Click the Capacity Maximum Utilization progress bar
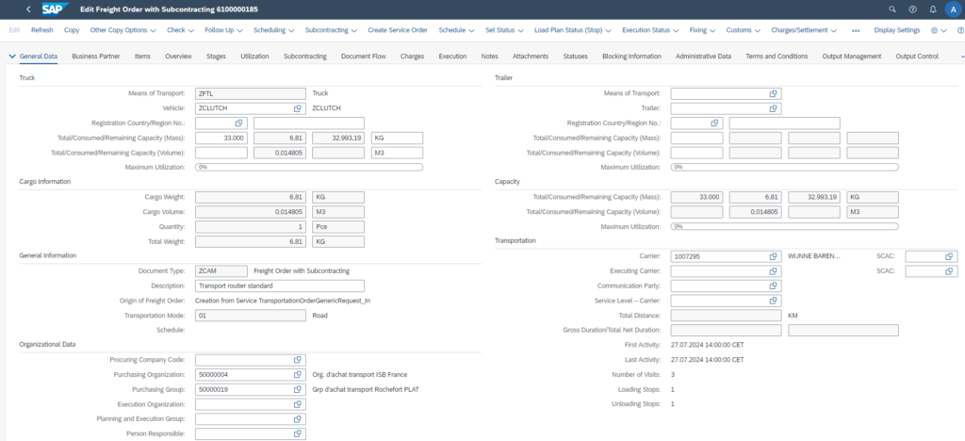Screen dimensions: 965x441 (785, 226)
